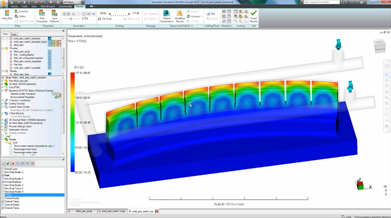The height and width of the screenshot is (218, 391).
Task: Open the Tools ribbon tab
Action: click(x=24, y=6)
